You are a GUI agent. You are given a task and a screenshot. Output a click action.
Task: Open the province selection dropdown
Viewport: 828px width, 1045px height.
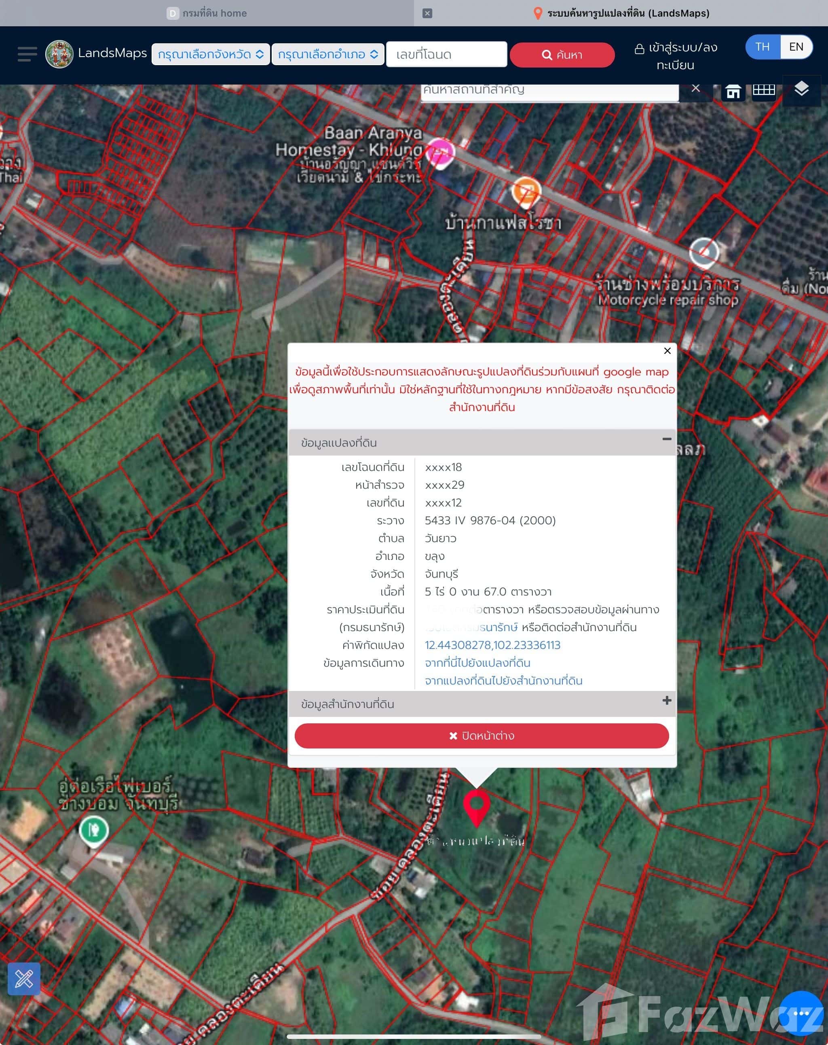(x=210, y=54)
